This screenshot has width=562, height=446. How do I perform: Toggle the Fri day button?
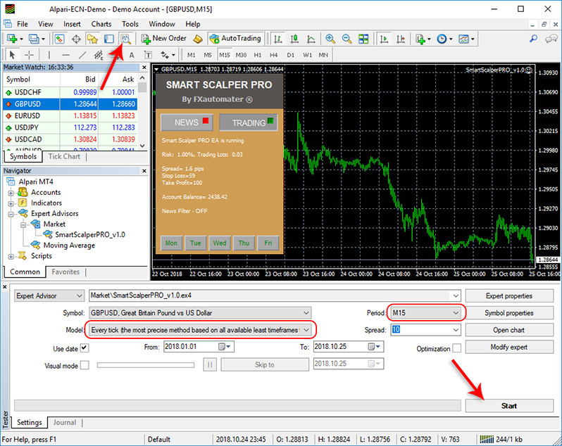coord(268,243)
